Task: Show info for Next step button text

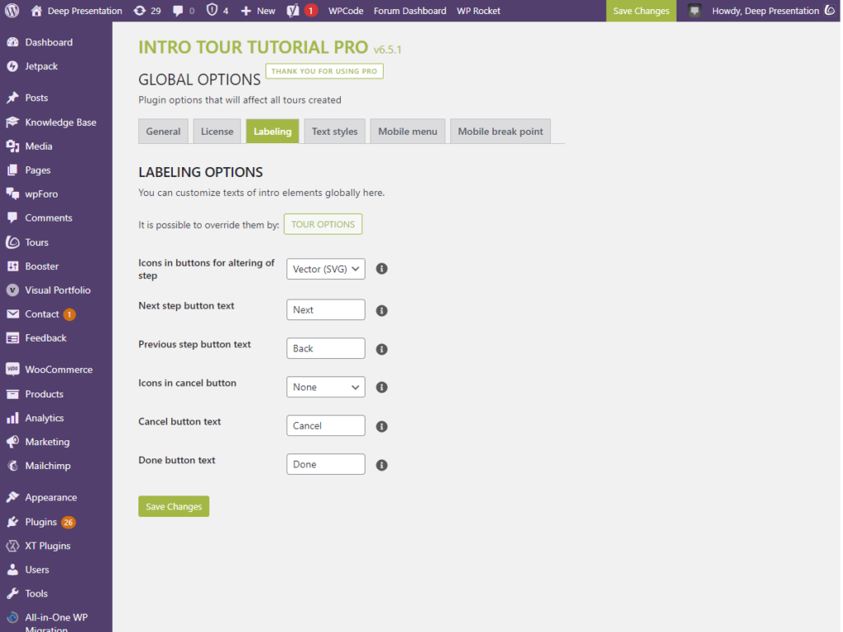Action: click(382, 310)
